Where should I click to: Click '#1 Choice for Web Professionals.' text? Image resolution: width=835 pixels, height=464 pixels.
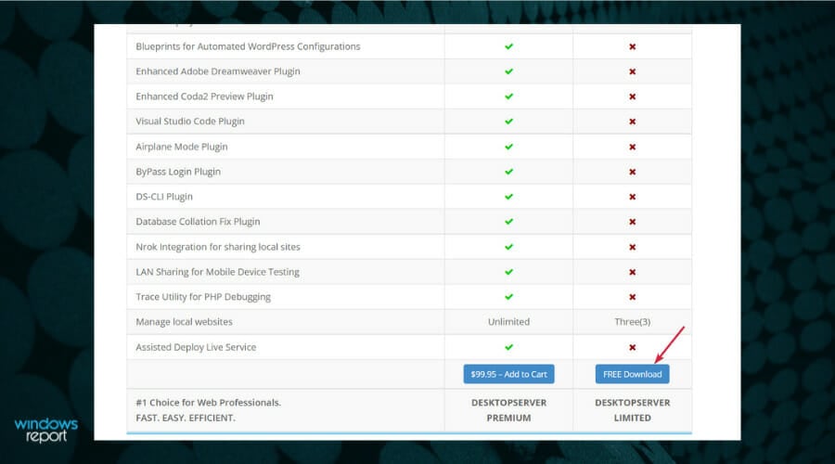click(208, 403)
